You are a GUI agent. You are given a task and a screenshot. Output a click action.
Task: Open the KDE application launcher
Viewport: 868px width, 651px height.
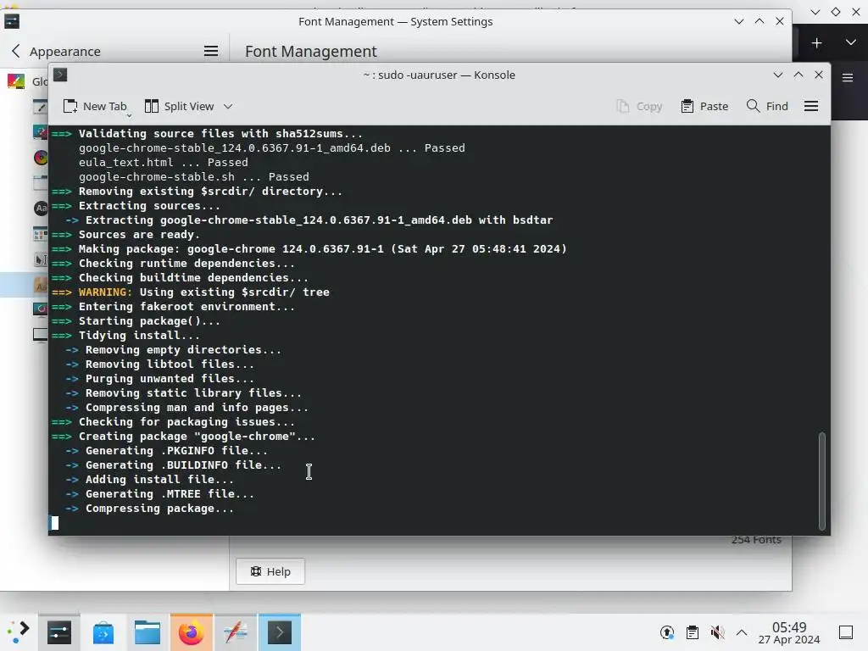pos(19,632)
